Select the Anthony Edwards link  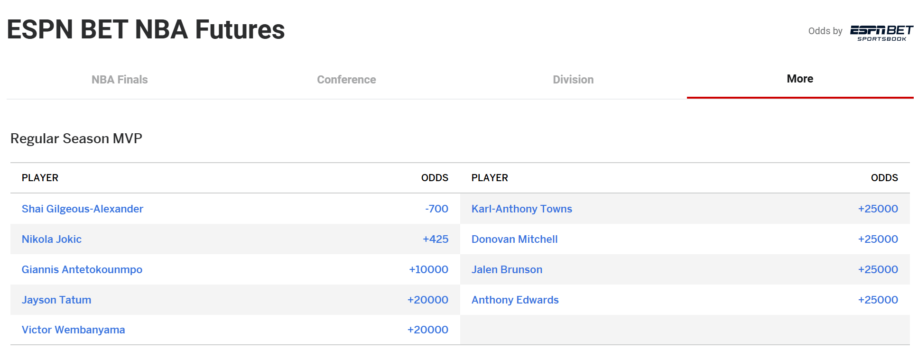pos(515,300)
